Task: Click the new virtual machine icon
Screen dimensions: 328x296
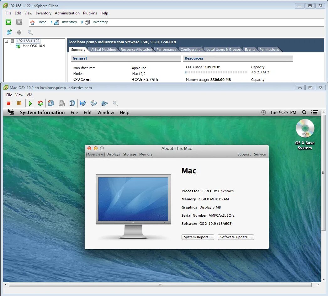Action: coord(9,32)
